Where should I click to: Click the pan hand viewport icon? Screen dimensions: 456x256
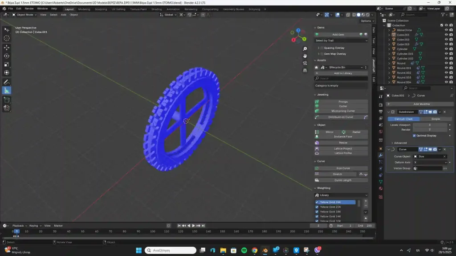305,56
